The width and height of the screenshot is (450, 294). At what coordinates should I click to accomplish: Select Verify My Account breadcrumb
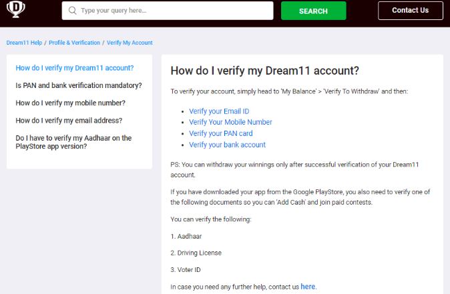point(130,43)
